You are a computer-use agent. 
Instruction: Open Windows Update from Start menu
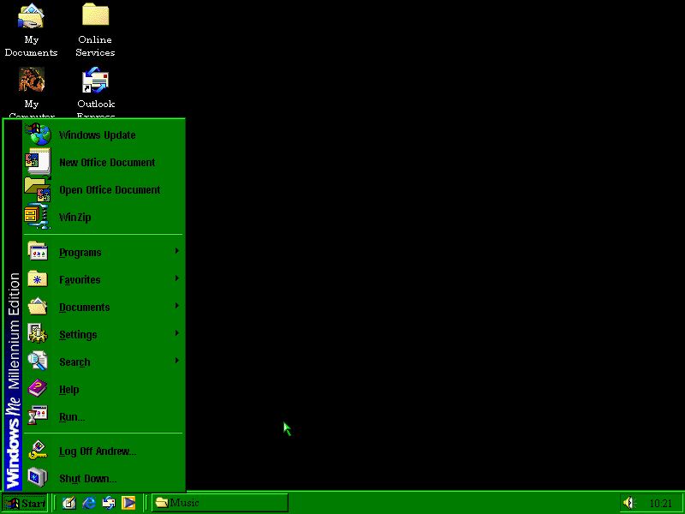[x=97, y=135]
